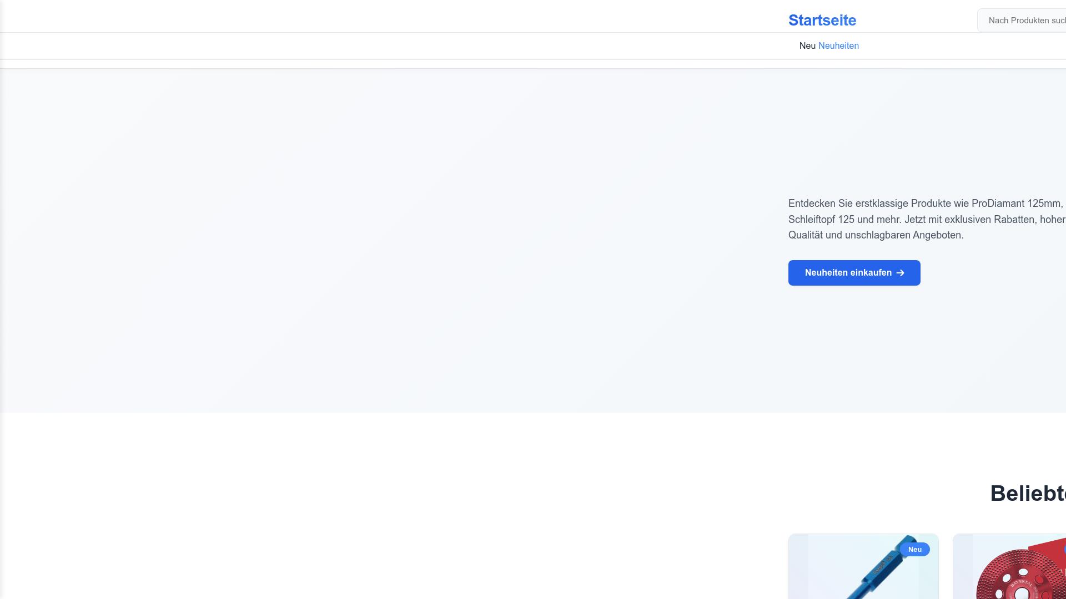
Task: Open the Startseite logo link
Action: point(822,20)
